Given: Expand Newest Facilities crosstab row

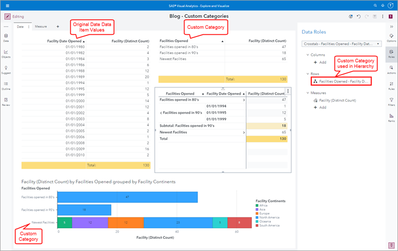Looking at the screenshot, I should click(244, 133).
